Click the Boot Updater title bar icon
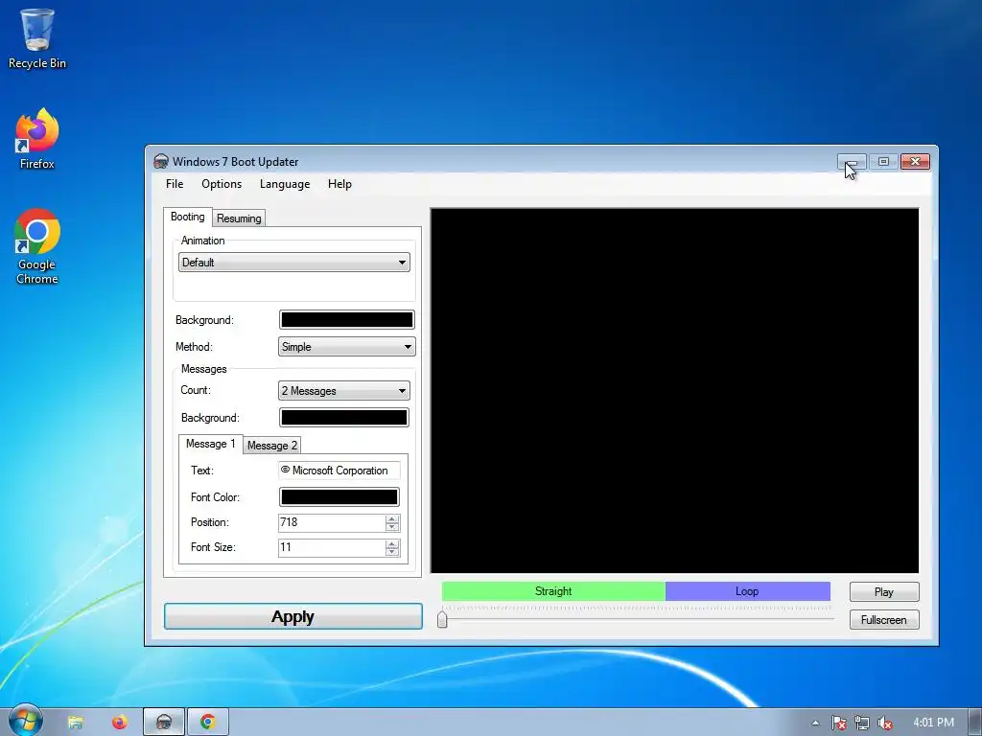The width and height of the screenshot is (982, 736). click(x=161, y=161)
